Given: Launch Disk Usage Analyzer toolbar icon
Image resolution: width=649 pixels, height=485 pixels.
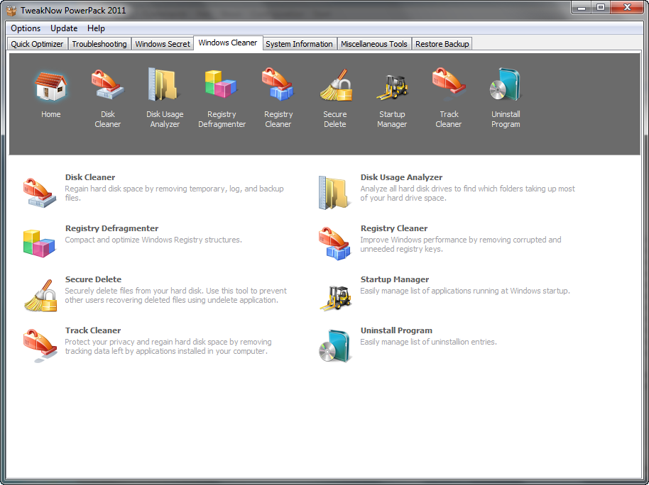Looking at the screenshot, I should (164, 85).
